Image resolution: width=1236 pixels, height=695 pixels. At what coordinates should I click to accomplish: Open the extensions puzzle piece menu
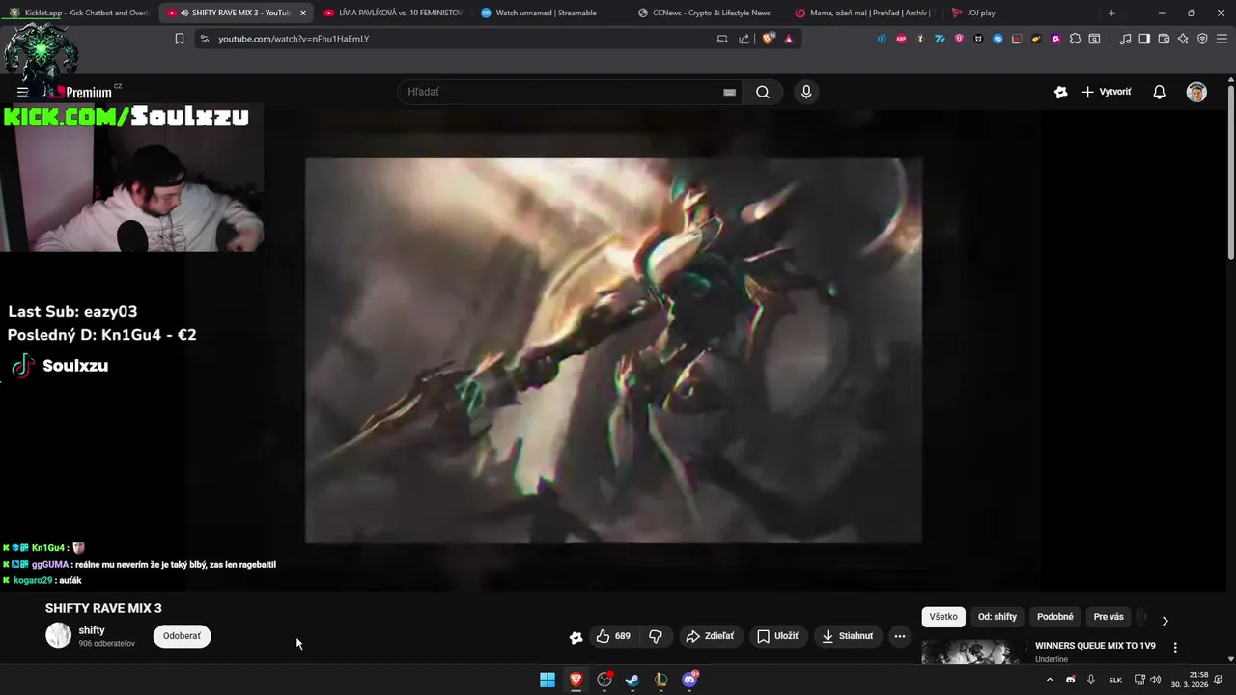(x=1075, y=39)
